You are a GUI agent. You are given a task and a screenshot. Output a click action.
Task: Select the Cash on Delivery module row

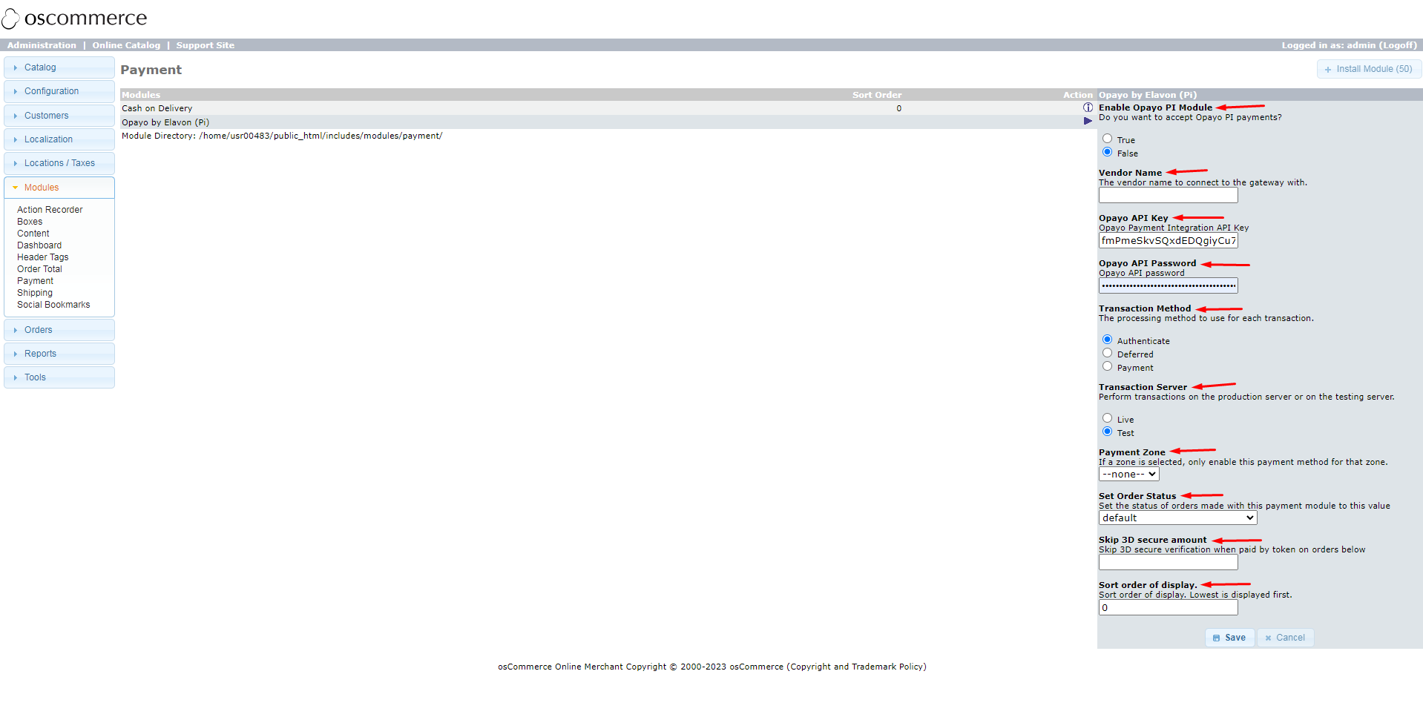pos(608,108)
